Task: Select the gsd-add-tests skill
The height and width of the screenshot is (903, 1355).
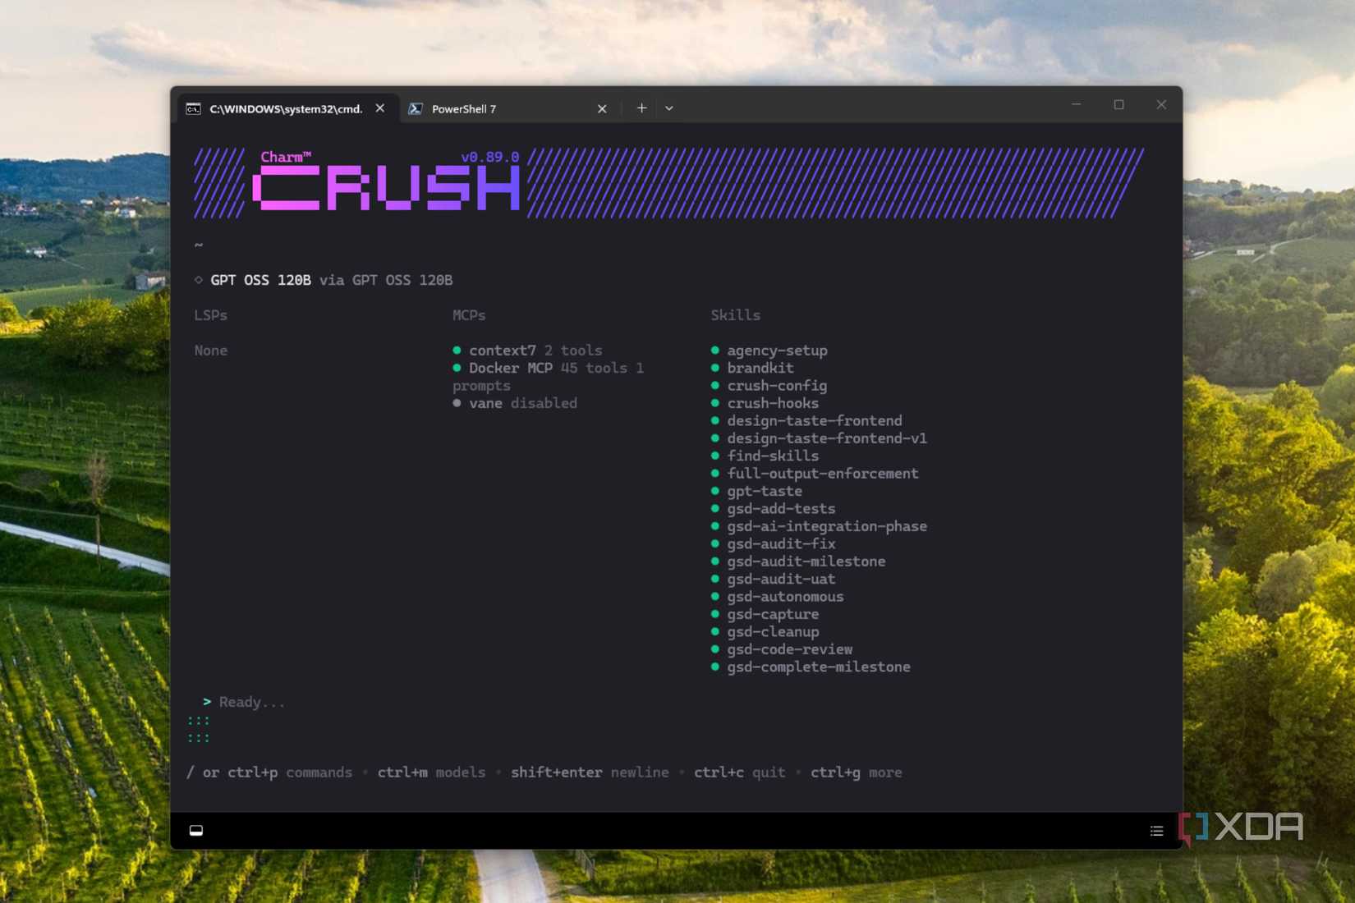Action: pos(774,509)
